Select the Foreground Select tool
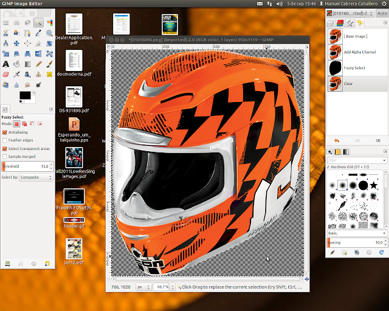389x311 pixels. coord(16,33)
